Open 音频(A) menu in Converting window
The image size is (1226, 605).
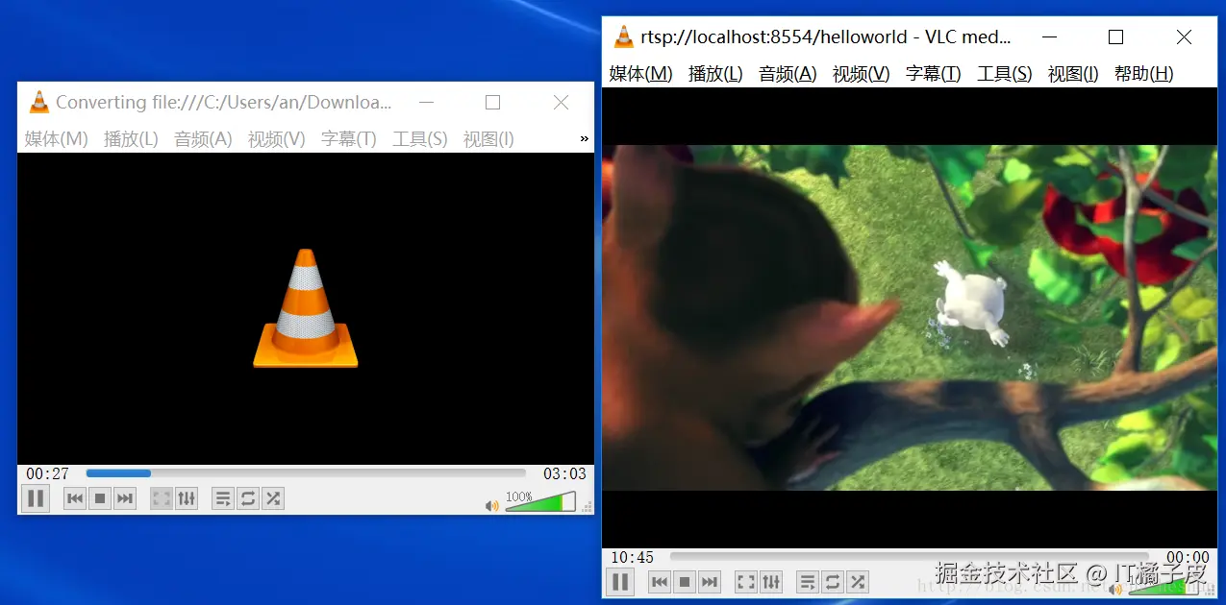(203, 139)
